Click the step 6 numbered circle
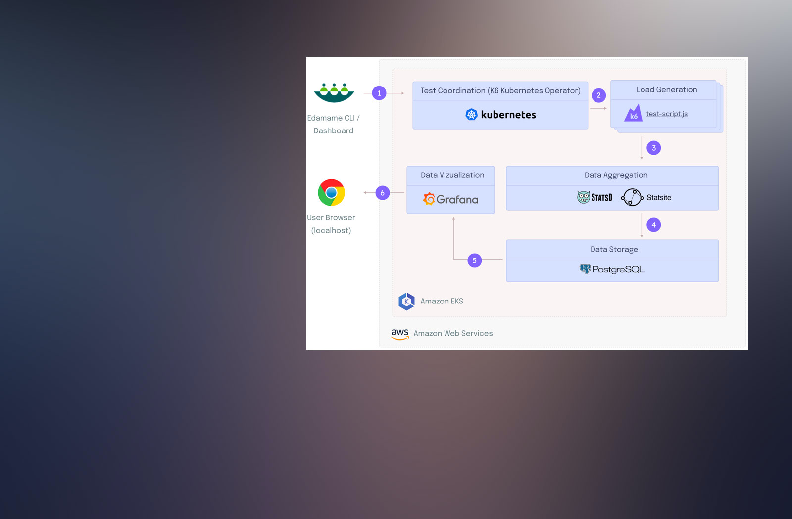Image resolution: width=792 pixels, height=519 pixels. [x=382, y=193]
